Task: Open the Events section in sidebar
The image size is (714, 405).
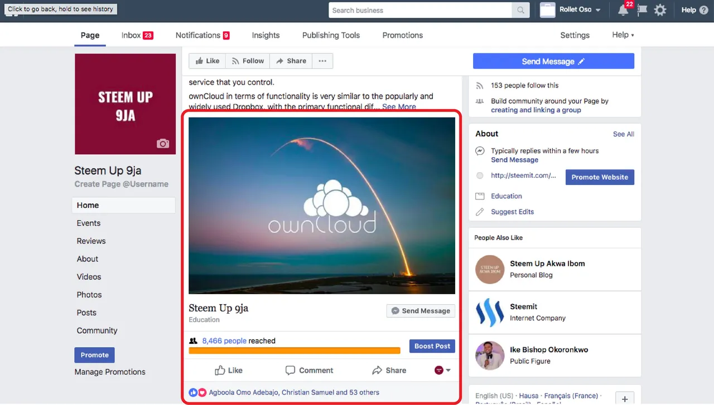Action: tap(89, 223)
